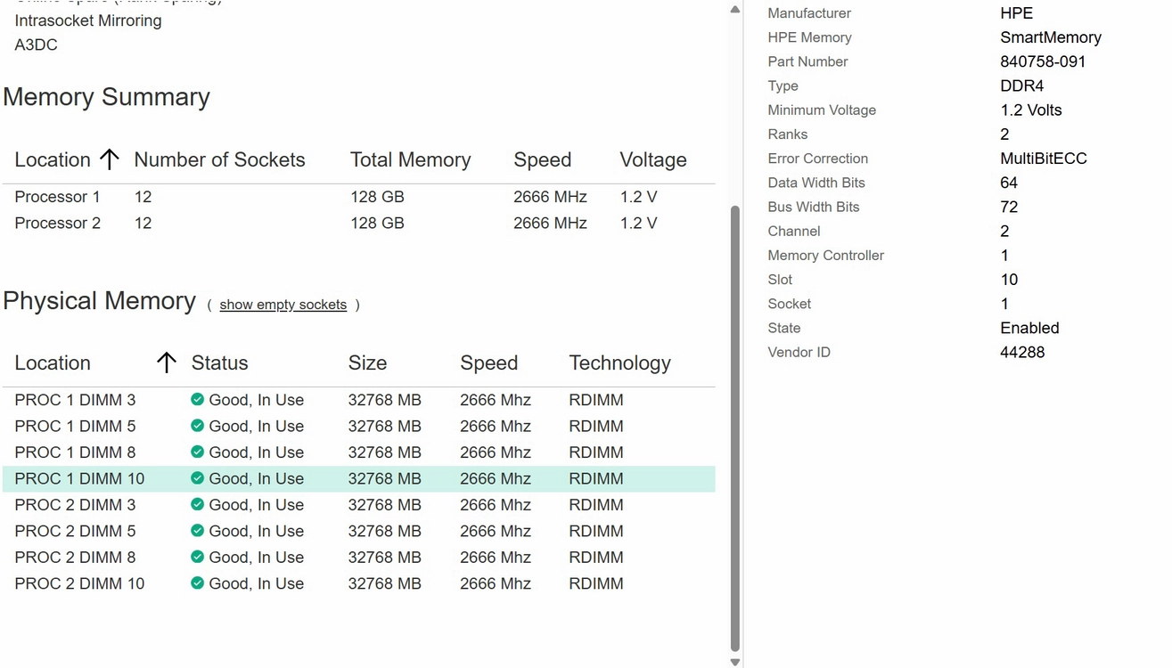Viewport: 1172px width, 668px height.
Task: Sort physical memory by Status header
Action: 219,363
